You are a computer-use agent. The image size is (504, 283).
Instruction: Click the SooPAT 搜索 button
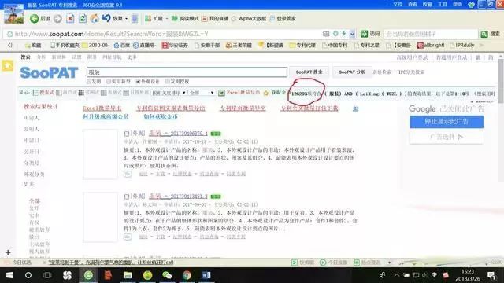(x=309, y=72)
